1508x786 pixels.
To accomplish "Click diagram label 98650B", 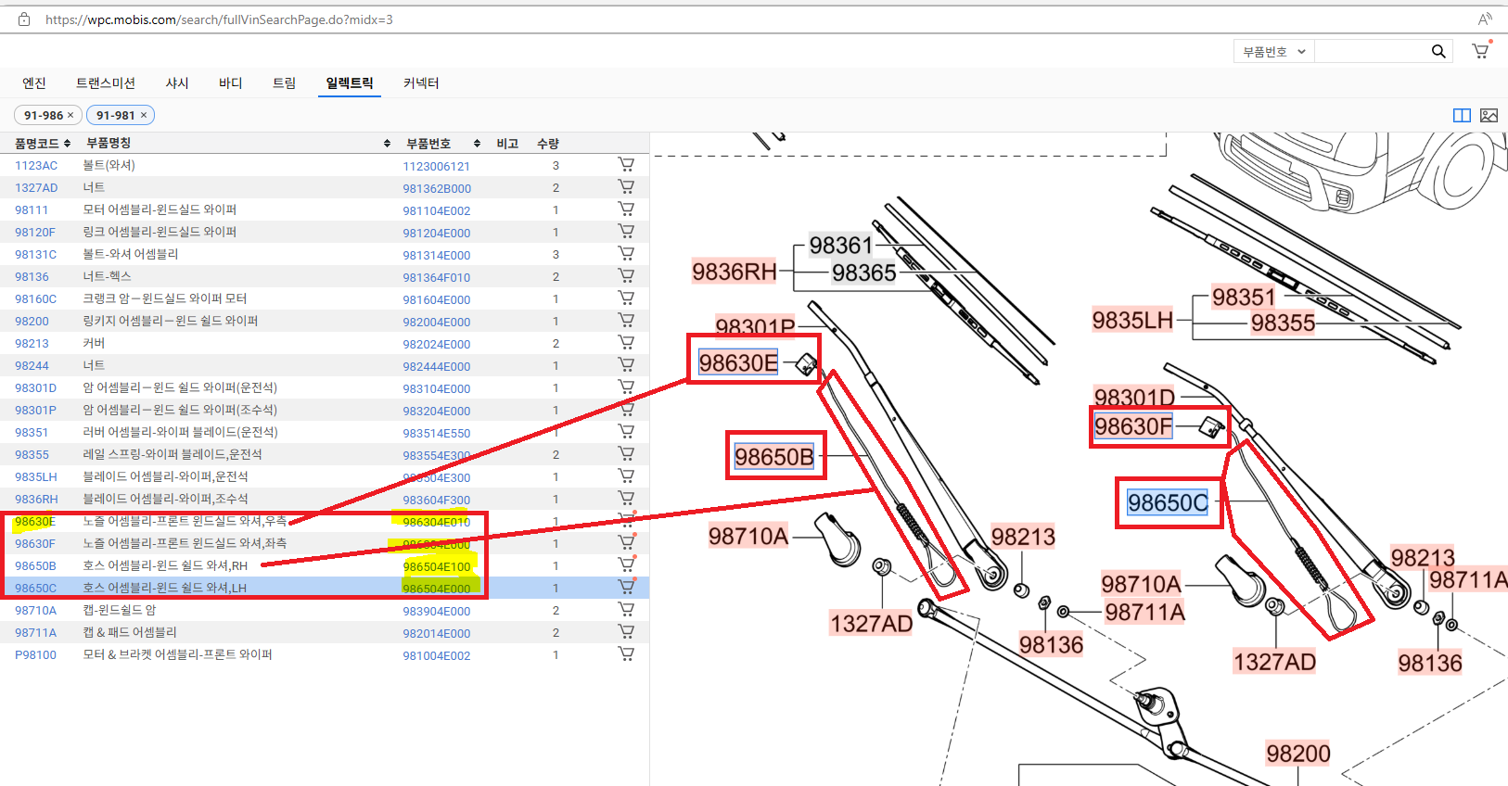I will 774,457.
